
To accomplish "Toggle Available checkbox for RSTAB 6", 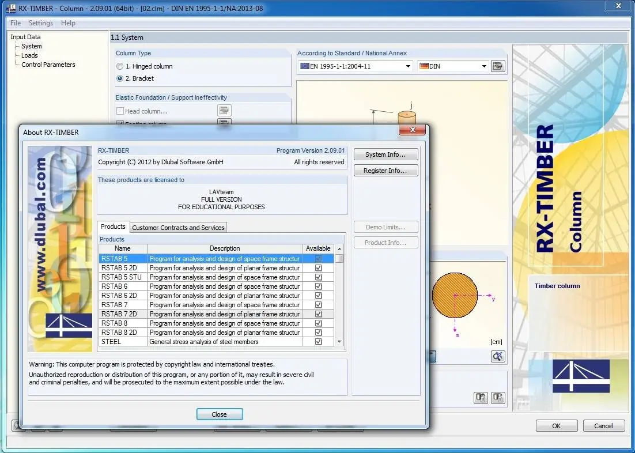I will coord(318,286).
